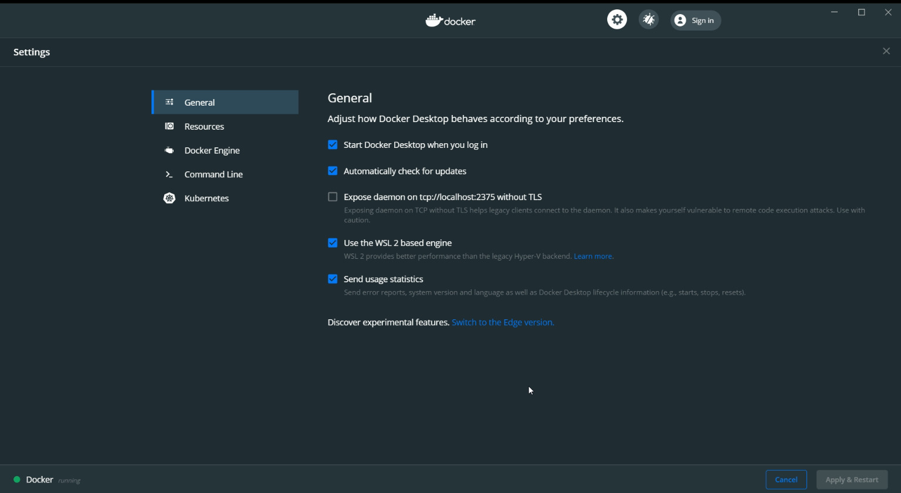Click the General sliders icon in sidebar
The width and height of the screenshot is (901, 493).
tap(170, 102)
